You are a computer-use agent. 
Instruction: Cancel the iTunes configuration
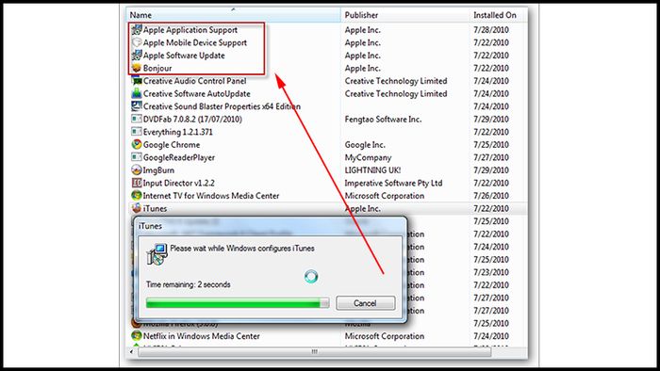366,303
